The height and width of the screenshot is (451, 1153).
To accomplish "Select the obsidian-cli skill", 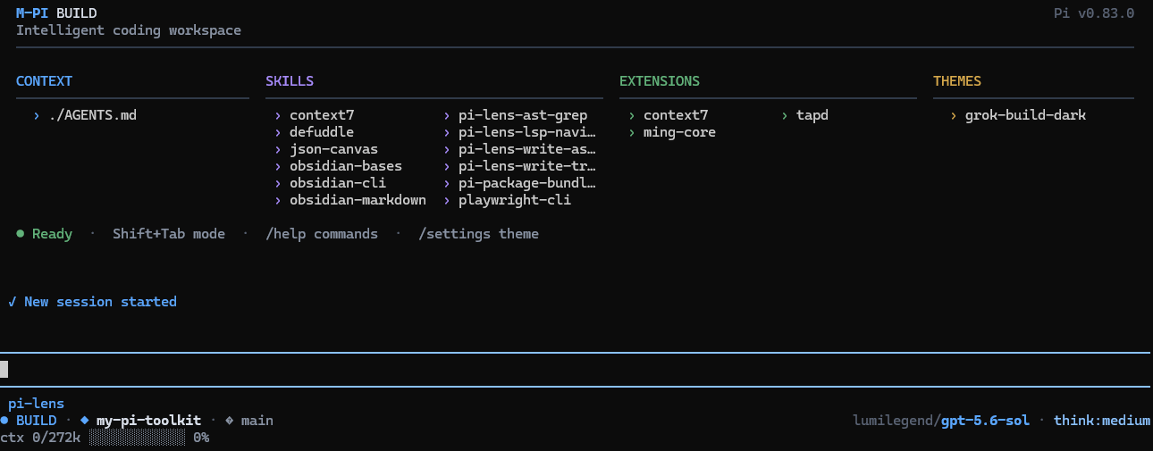I will pos(338,183).
